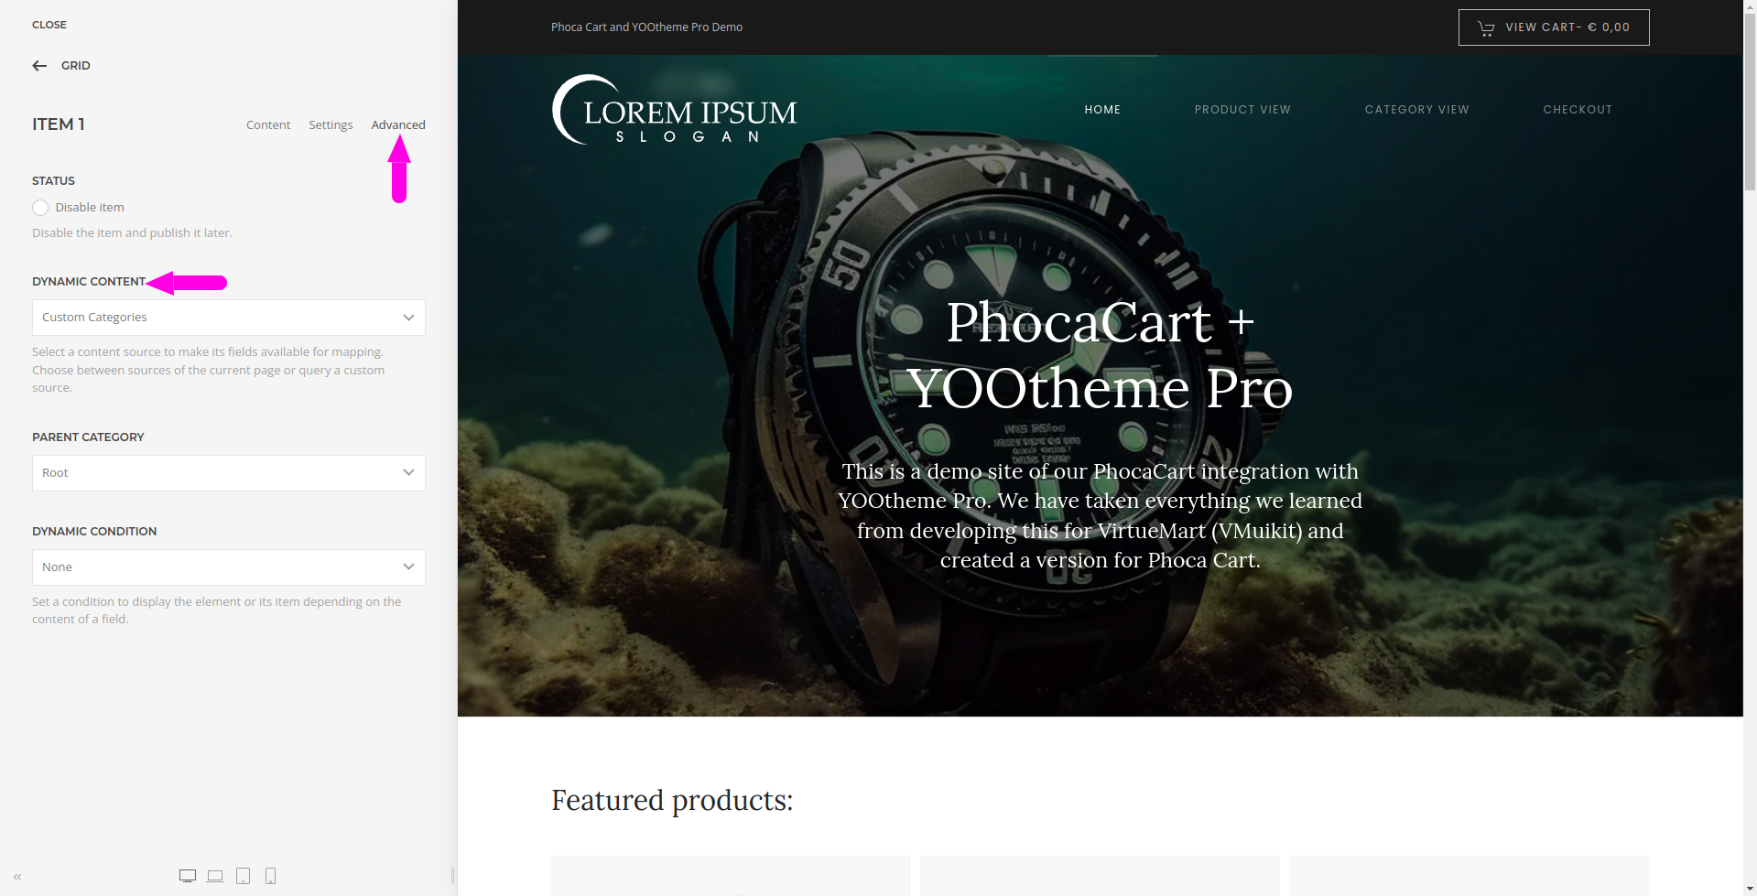Image resolution: width=1757 pixels, height=896 pixels.
Task: Open the Dynamic Condition None dropdown
Action: coord(229,567)
